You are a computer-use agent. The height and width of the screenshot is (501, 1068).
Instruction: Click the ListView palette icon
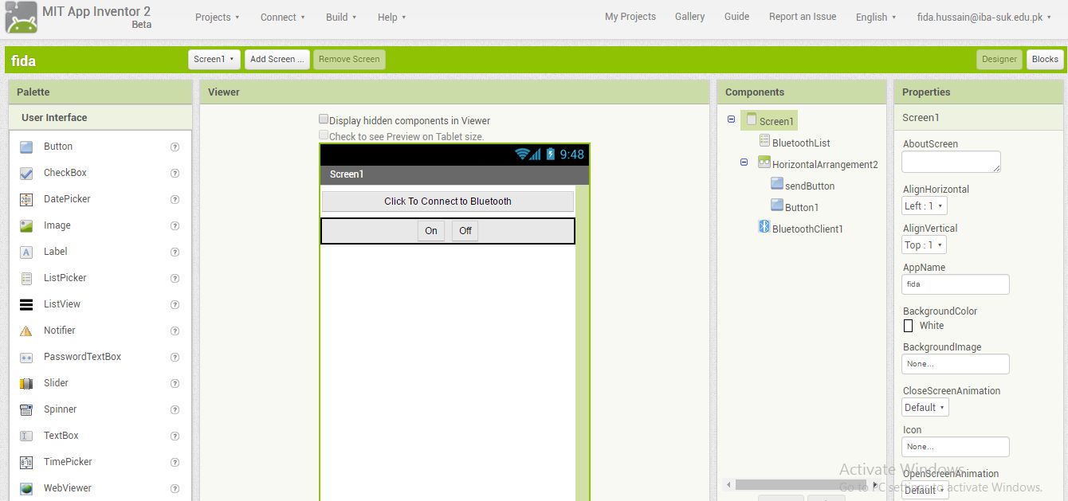coord(26,304)
